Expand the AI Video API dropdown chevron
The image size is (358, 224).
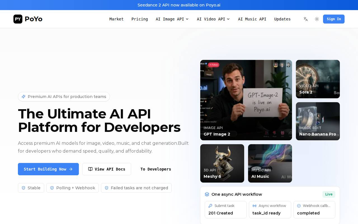[228, 19]
